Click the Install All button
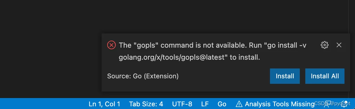The image size is (355, 109). click(325, 76)
